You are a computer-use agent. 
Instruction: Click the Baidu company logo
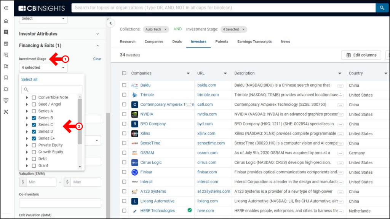tap(134, 85)
